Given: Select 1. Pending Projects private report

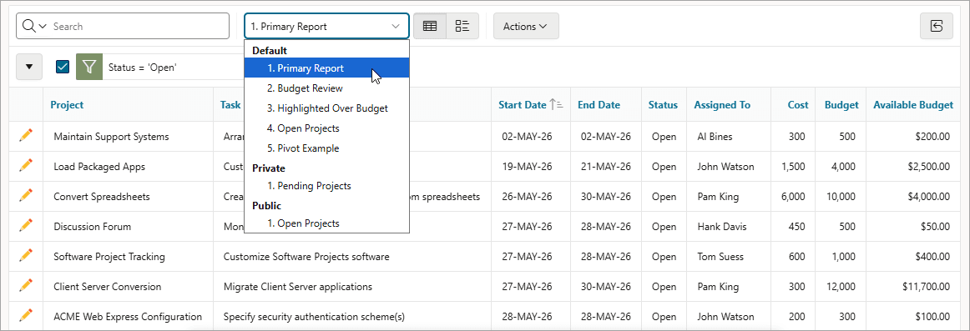Looking at the screenshot, I should click(x=326, y=186).
